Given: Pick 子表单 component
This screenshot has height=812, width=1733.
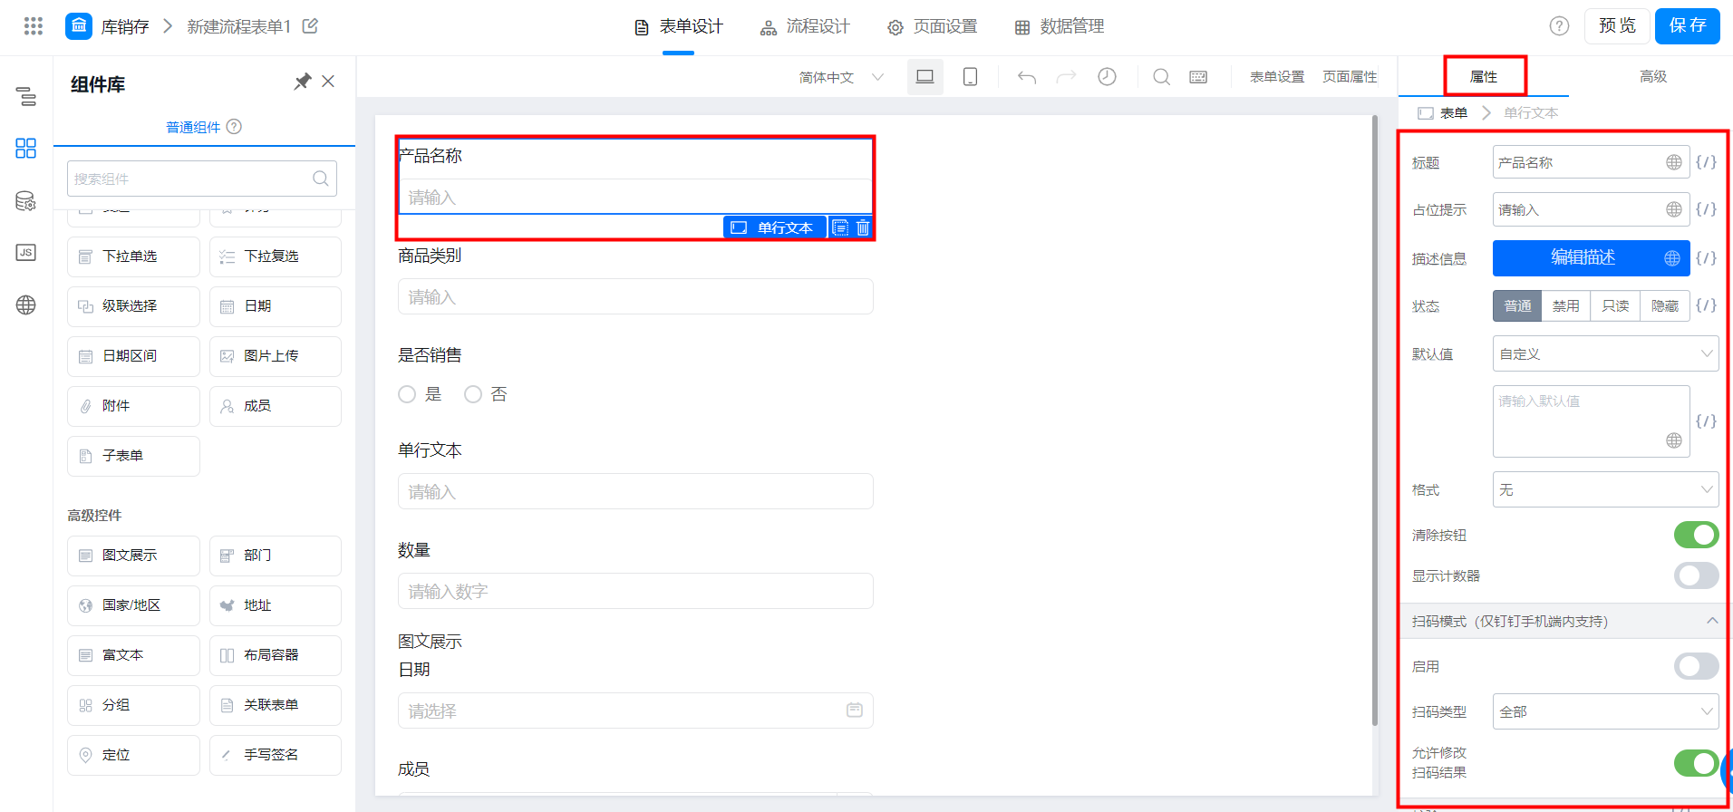Looking at the screenshot, I should [x=133, y=456].
